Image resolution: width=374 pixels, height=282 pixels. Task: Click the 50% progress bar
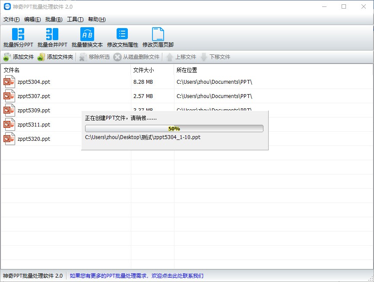click(174, 128)
